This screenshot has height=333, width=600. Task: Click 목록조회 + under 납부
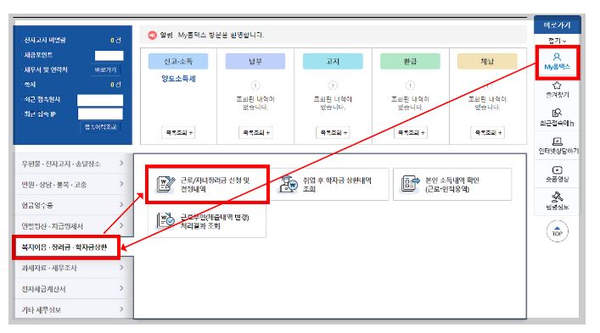point(255,132)
